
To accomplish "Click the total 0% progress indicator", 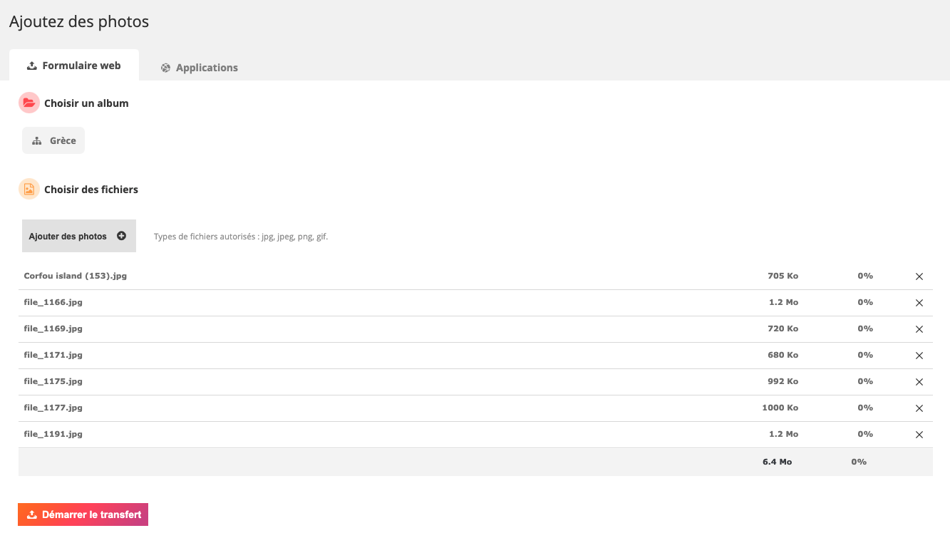I will pos(859,462).
